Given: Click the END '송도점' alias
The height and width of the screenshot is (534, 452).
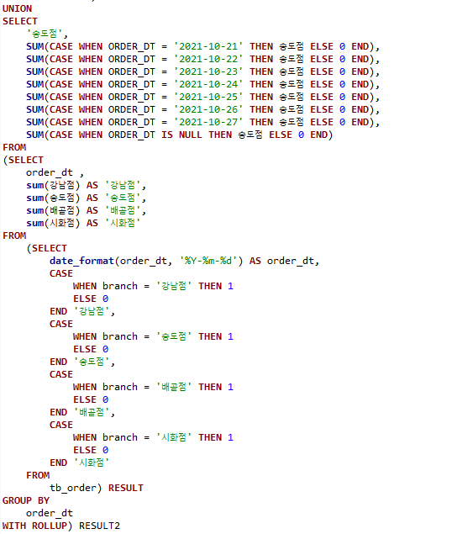Looking at the screenshot, I should tap(92, 362).
